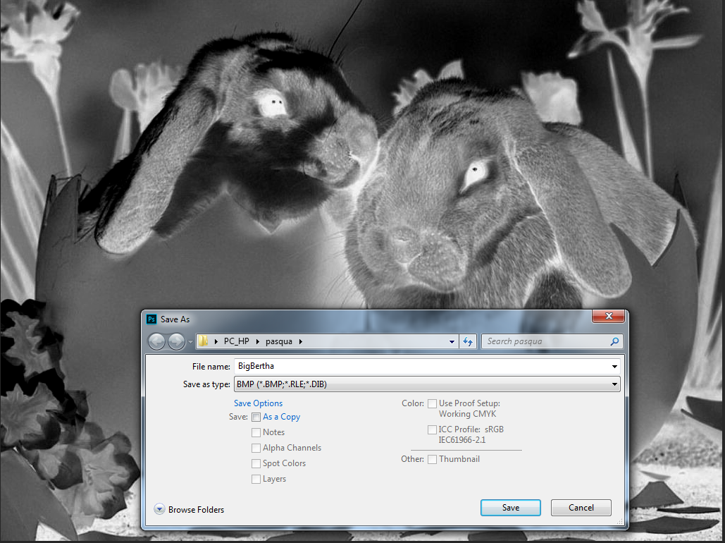Toggle the Thumbnail checkbox

point(433,459)
